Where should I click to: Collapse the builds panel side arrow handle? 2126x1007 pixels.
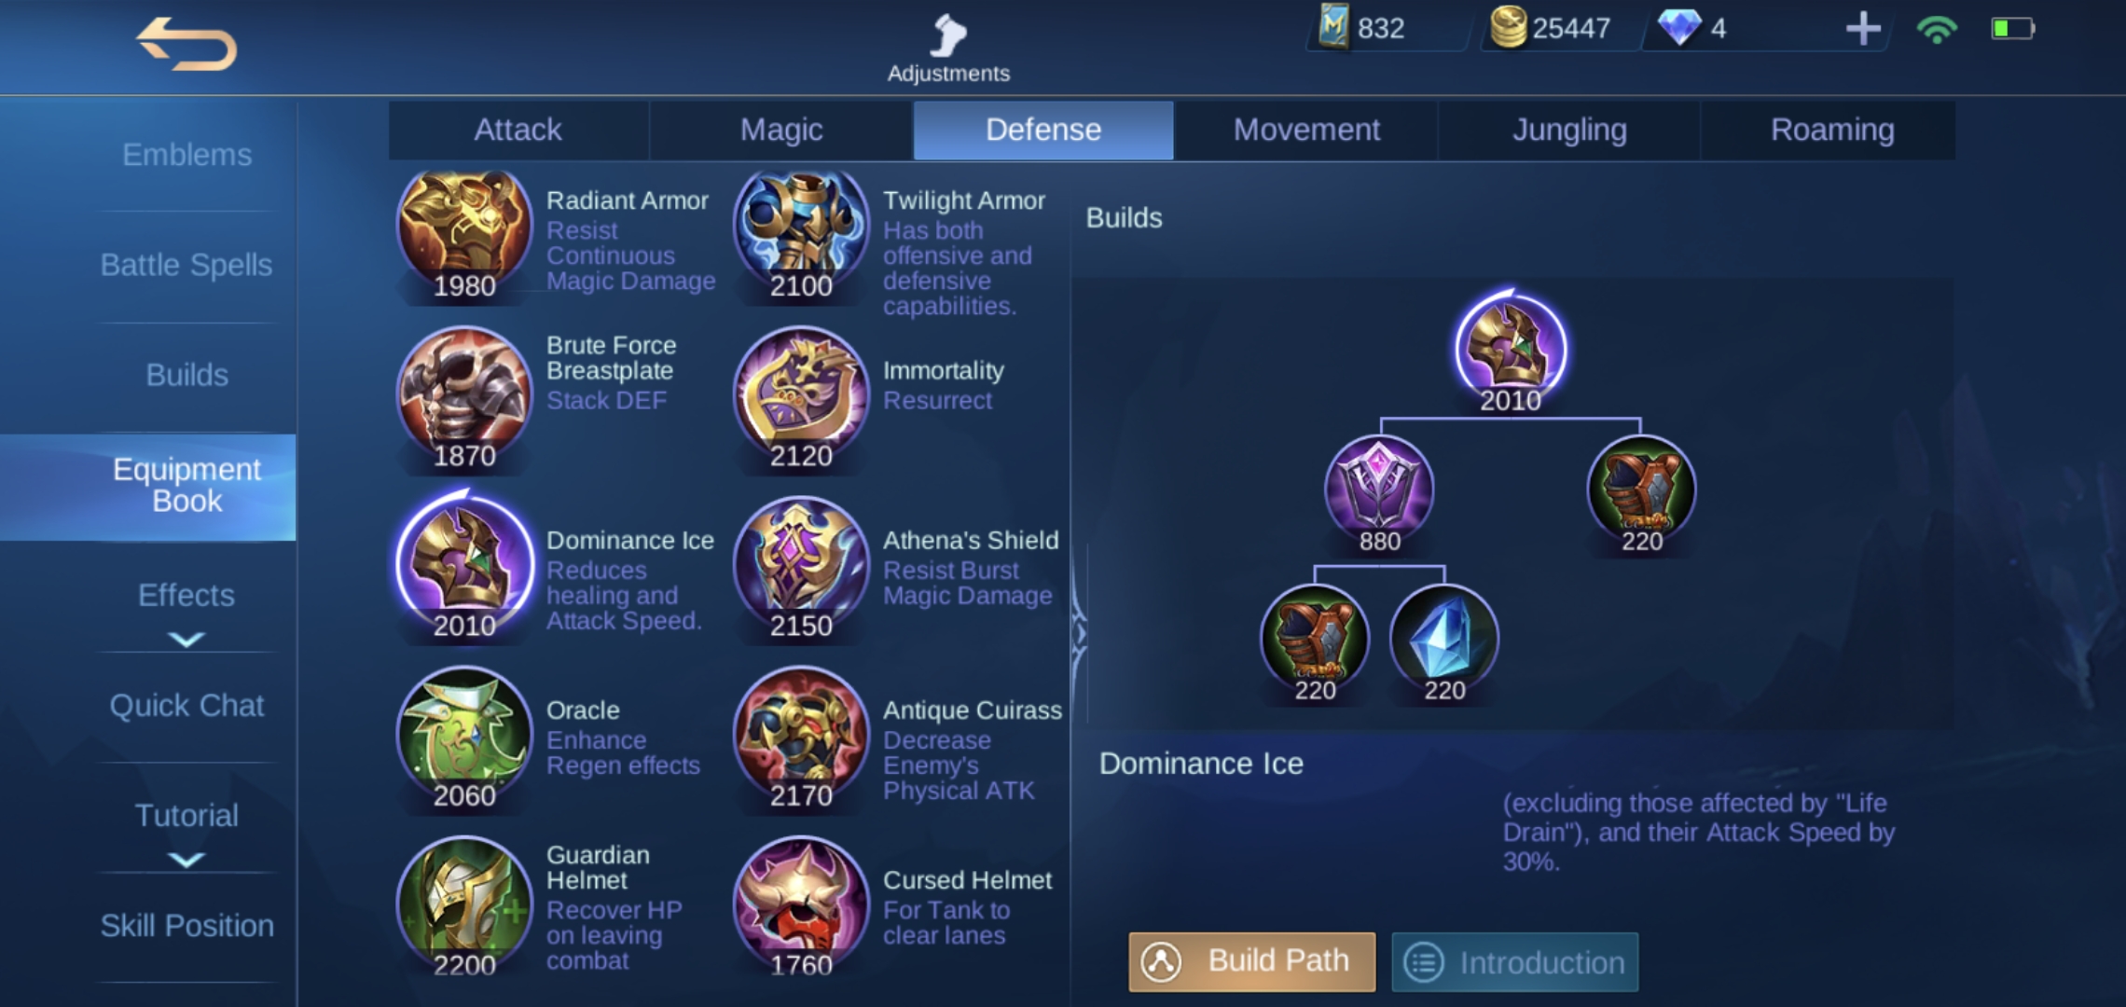pos(1079,634)
